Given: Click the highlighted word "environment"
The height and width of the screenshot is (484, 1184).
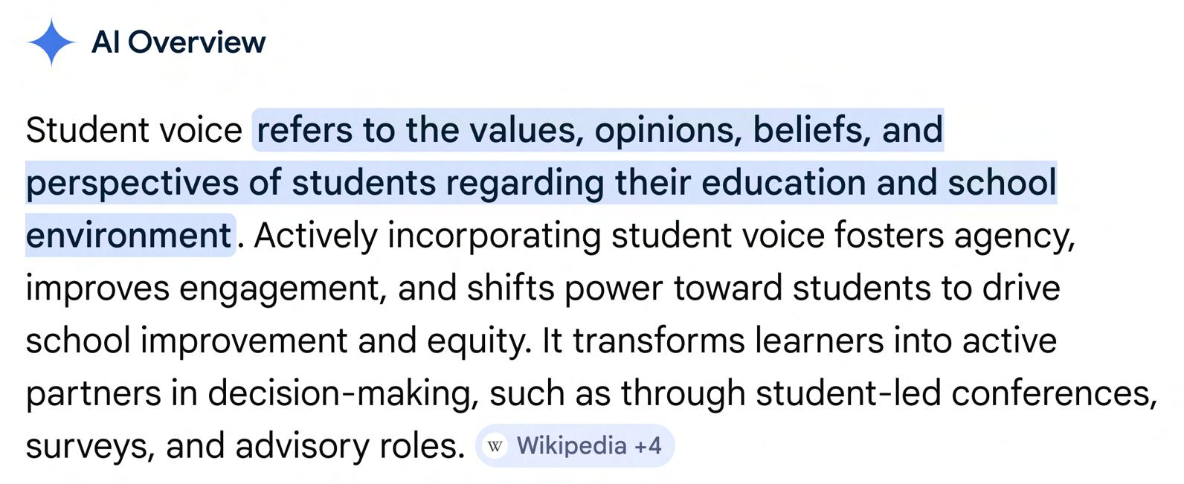Looking at the screenshot, I should point(129,236).
